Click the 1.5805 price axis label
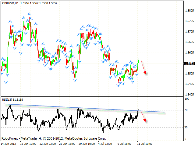Image resolution: width=195 pixels, height=146 pixels. point(189,11)
